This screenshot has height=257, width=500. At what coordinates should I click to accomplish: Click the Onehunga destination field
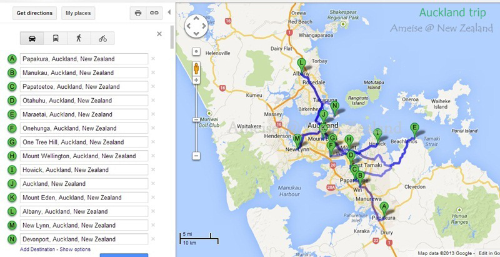84,128
